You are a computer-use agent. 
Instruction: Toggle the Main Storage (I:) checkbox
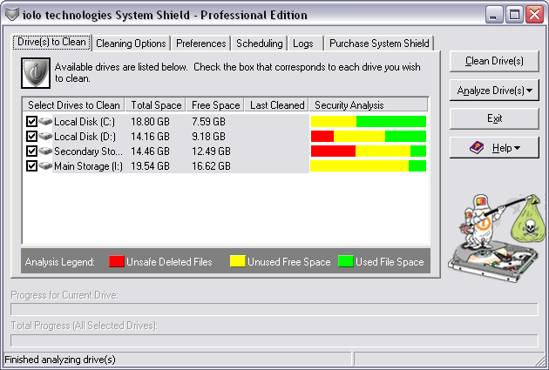coord(31,165)
